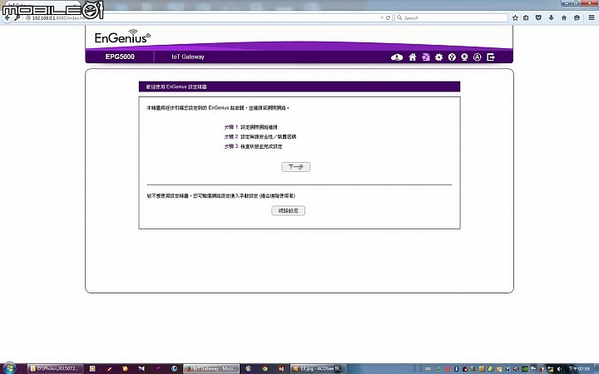Open the URL history dropdown arrow
The image size is (599, 374).
(382, 18)
